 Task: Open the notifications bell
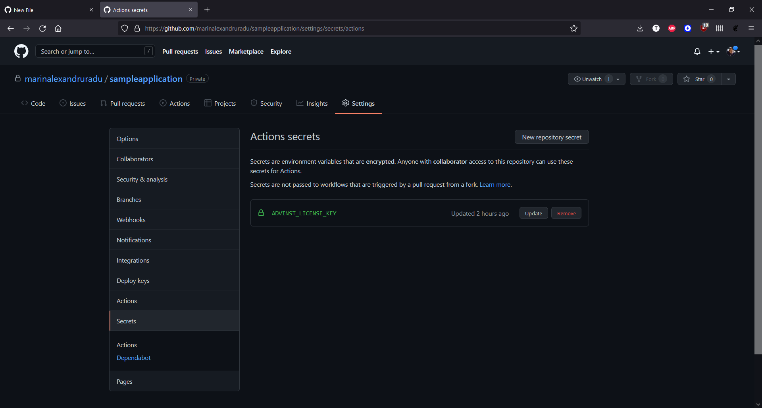(x=697, y=52)
